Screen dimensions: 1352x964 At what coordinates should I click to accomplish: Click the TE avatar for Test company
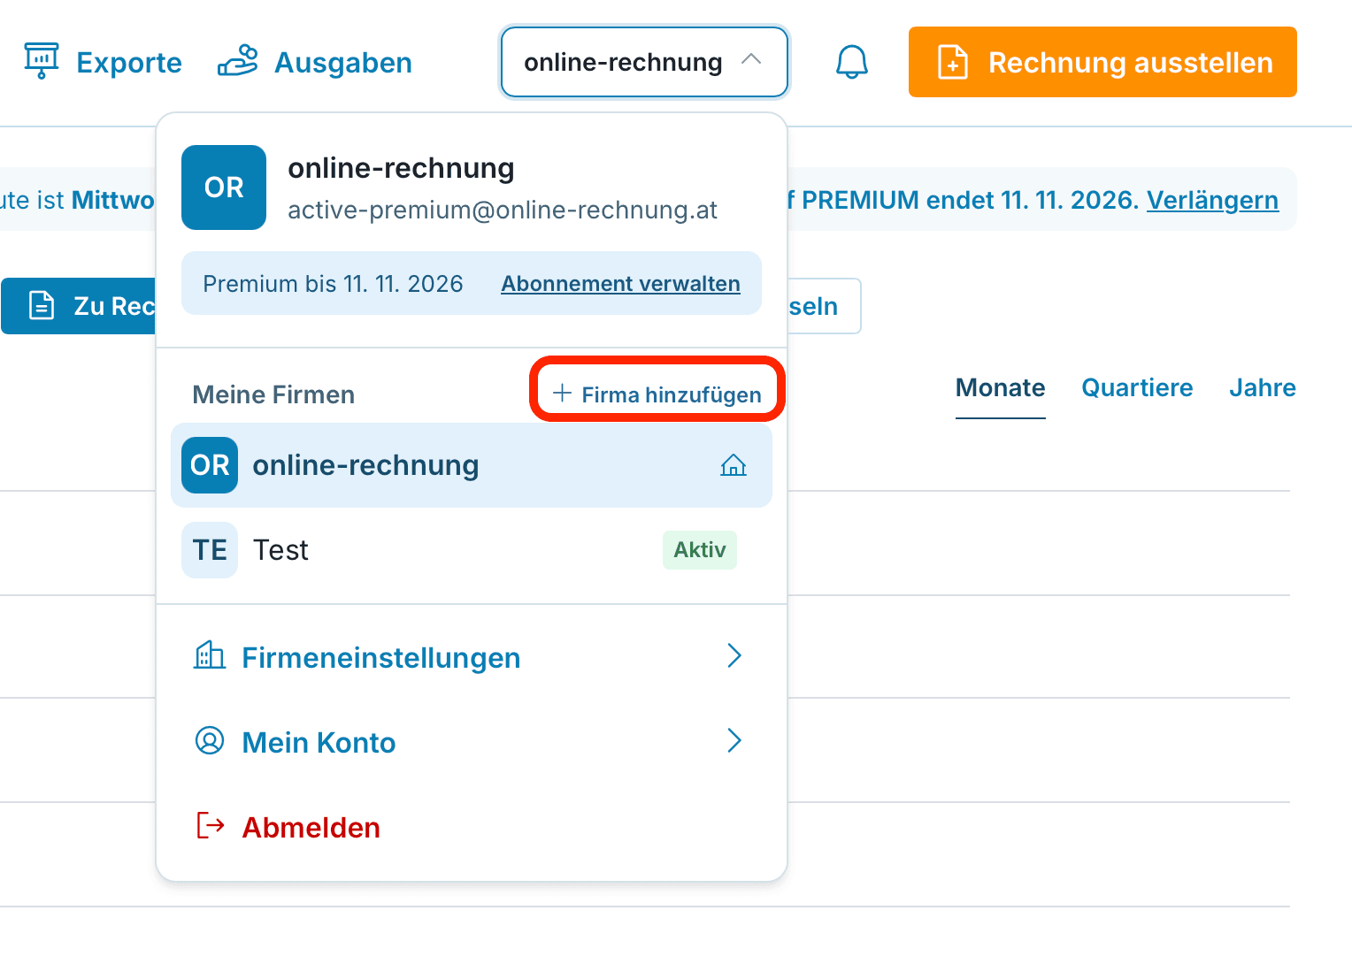click(210, 550)
